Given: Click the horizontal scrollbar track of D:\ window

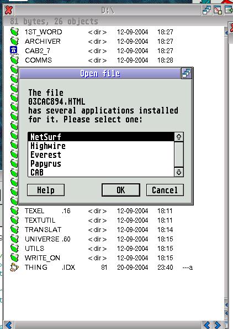Looking at the screenshot, I should [x=108, y=325].
